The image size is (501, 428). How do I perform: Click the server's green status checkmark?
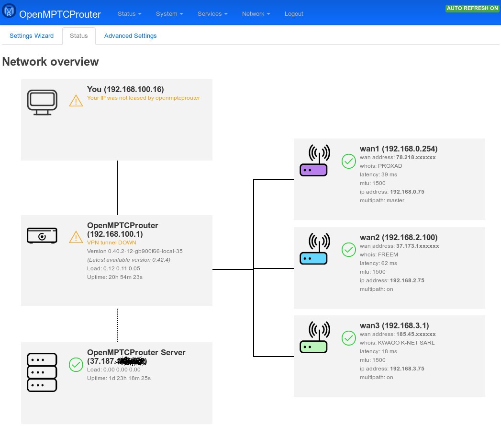tap(76, 365)
